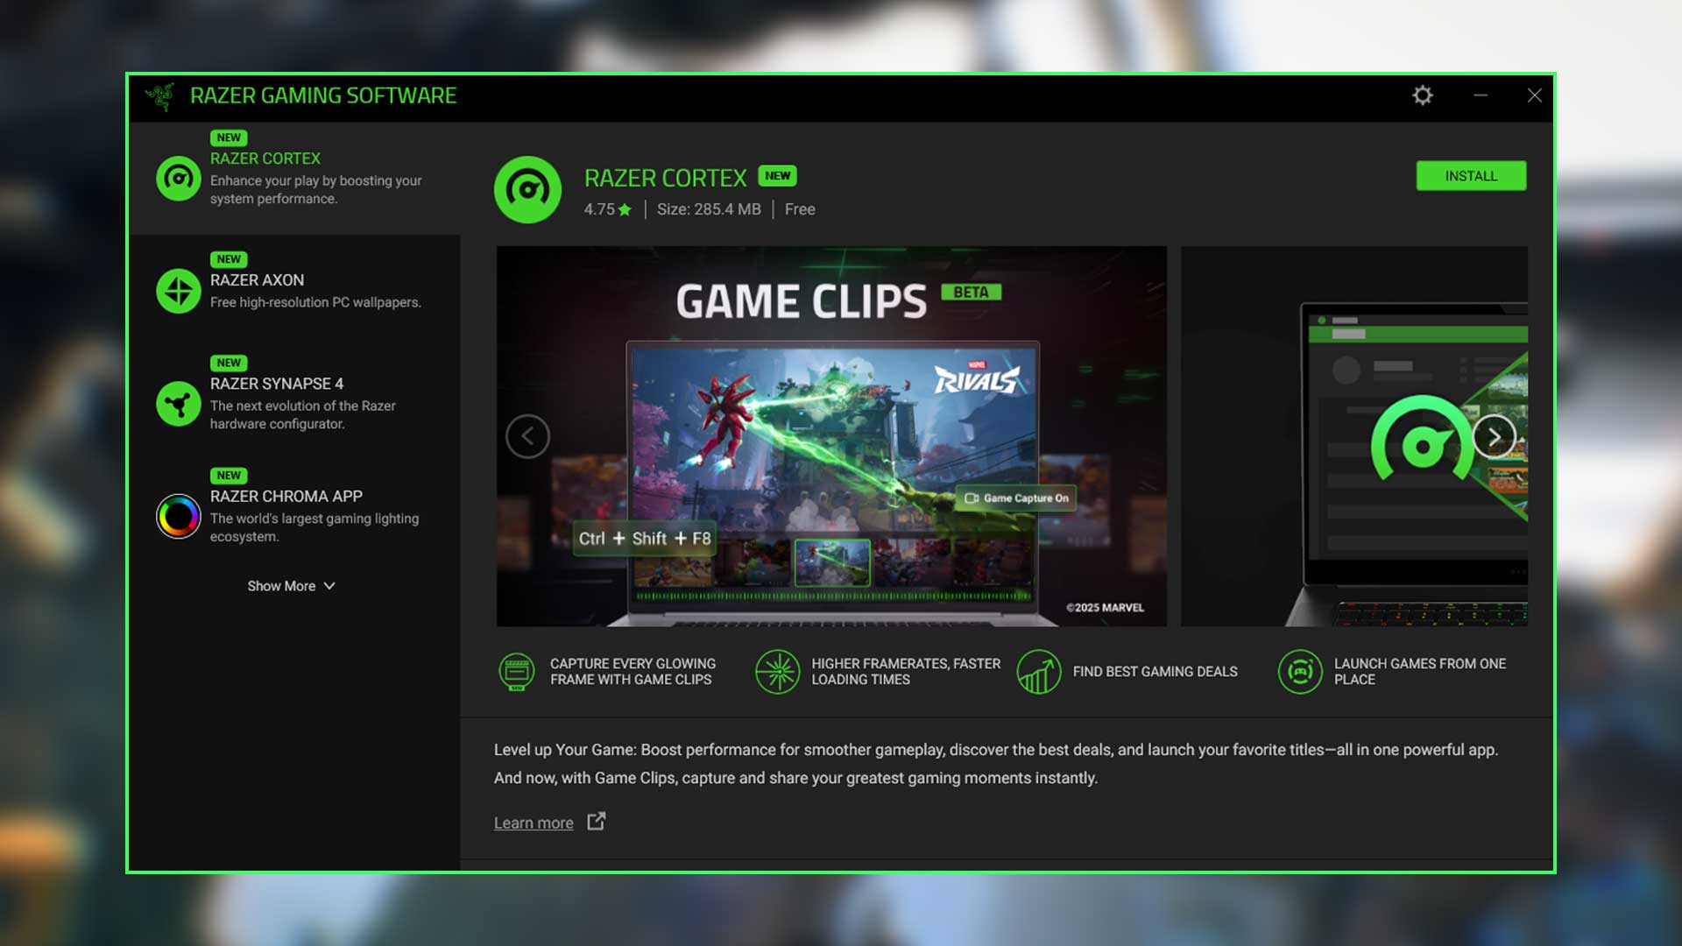Click 'Capture every glowing frame' feature text

pos(633,672)
